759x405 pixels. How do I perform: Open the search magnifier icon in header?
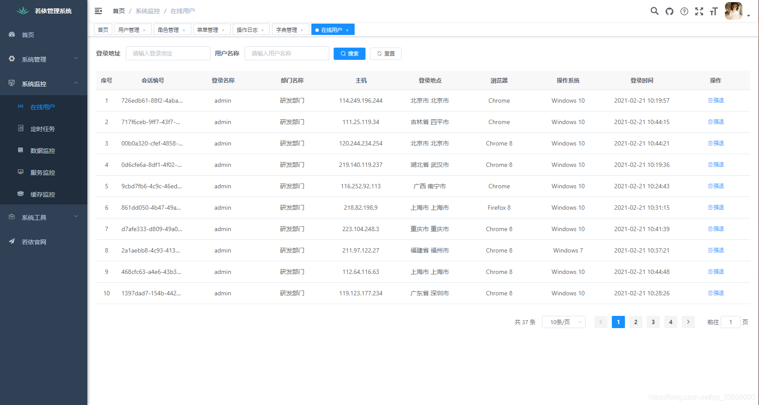[654, 11]
